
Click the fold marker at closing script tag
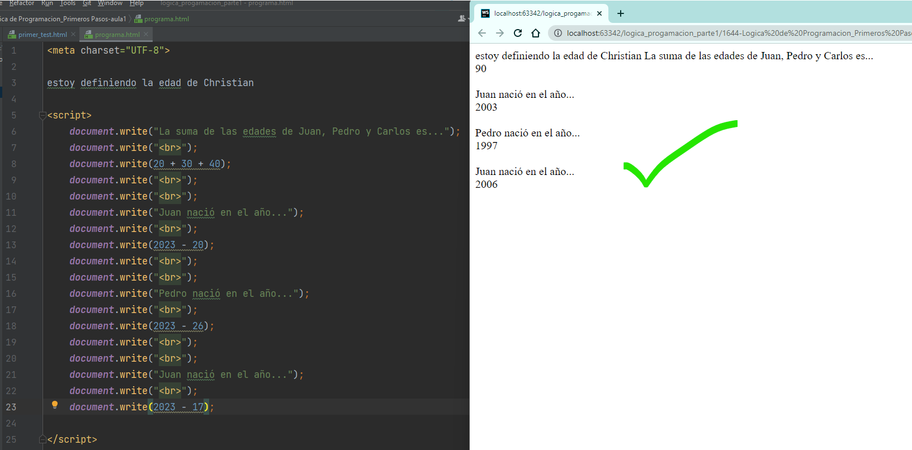pos(42,439)
